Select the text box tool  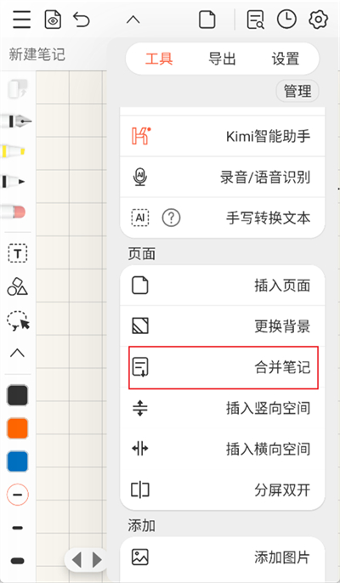[x=18, y=253]
